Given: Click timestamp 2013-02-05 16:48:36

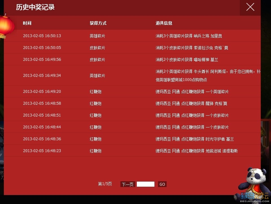Looking at the screenshot, I should coord(42,139).
